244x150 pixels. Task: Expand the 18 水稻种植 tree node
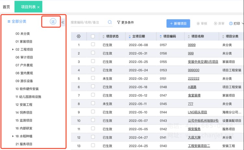tap(13, 136)
